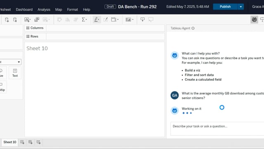Click the Working on it status text

(x=191, y=108)
